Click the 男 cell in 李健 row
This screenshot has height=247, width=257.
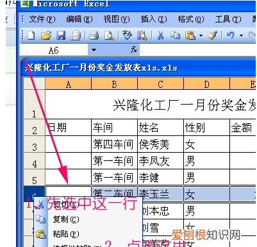click(x=207, y=178)
